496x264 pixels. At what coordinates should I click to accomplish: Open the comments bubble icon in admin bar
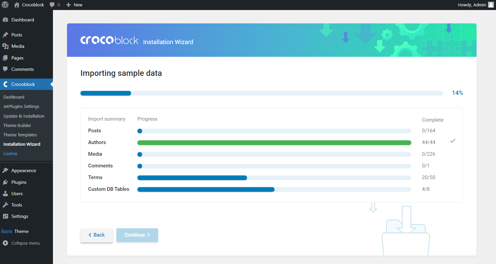(x=52, y=5)
